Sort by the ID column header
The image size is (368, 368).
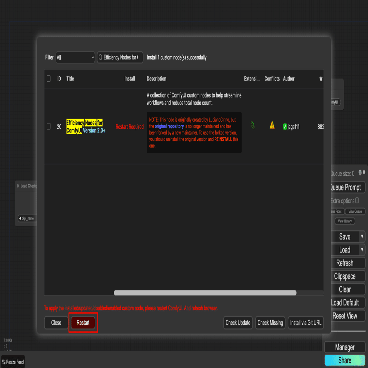[59, 79]
